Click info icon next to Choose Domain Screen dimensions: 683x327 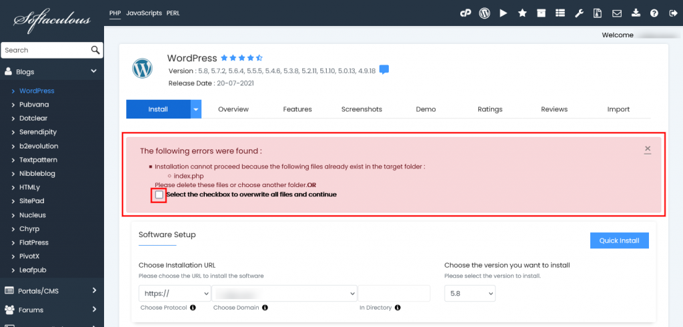[265, 308]
